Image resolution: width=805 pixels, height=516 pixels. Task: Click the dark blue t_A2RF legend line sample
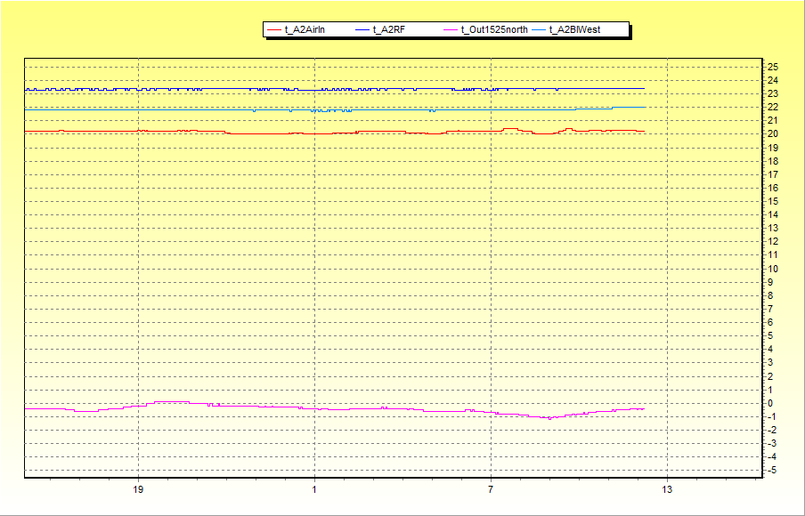pyautogui.click(x=362, y=30)
